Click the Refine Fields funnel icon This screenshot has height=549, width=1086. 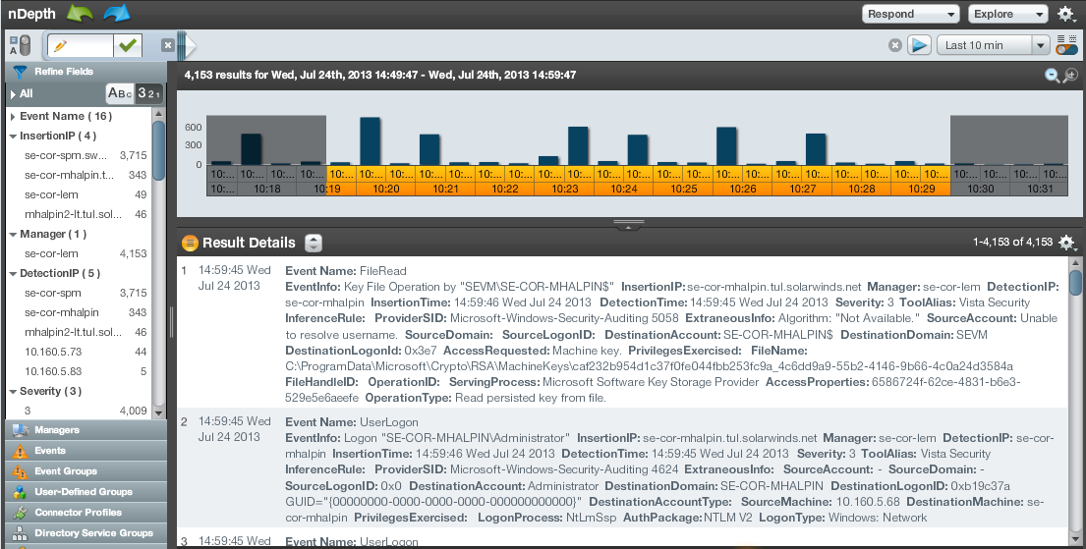[x=20, y=72]
